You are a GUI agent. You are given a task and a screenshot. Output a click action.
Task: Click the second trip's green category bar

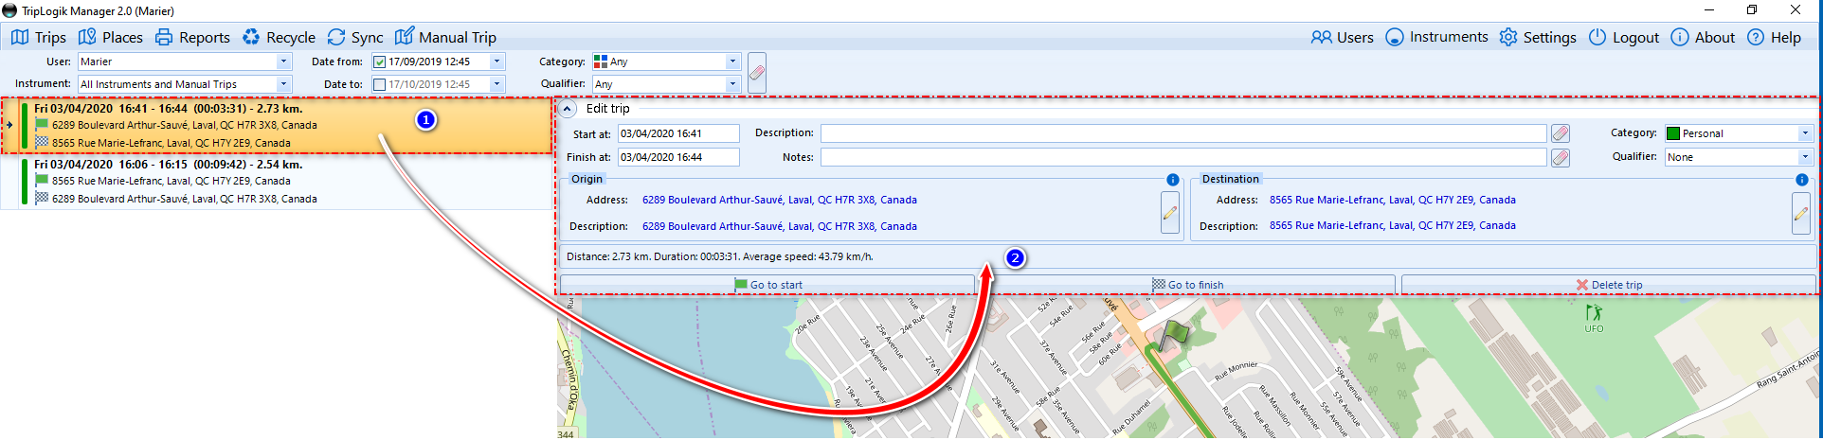click(25, 181)
